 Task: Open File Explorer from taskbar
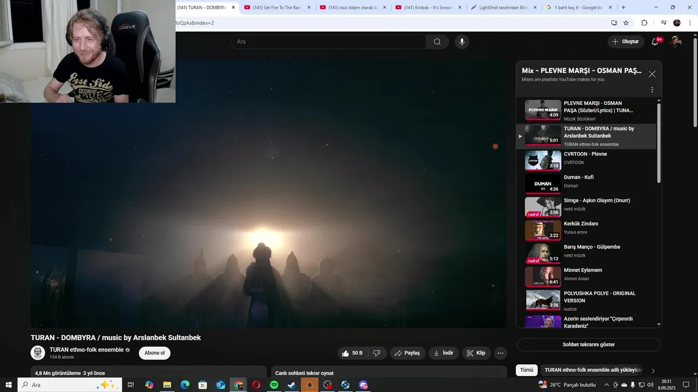167,385
